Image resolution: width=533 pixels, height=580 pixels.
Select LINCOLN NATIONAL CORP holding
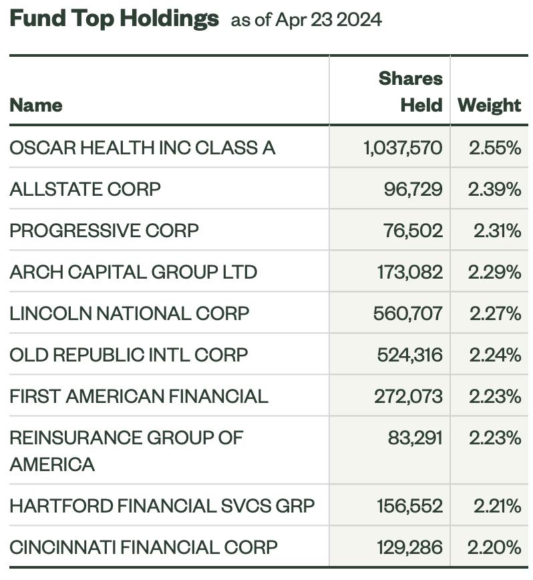(x=130, y=313)
